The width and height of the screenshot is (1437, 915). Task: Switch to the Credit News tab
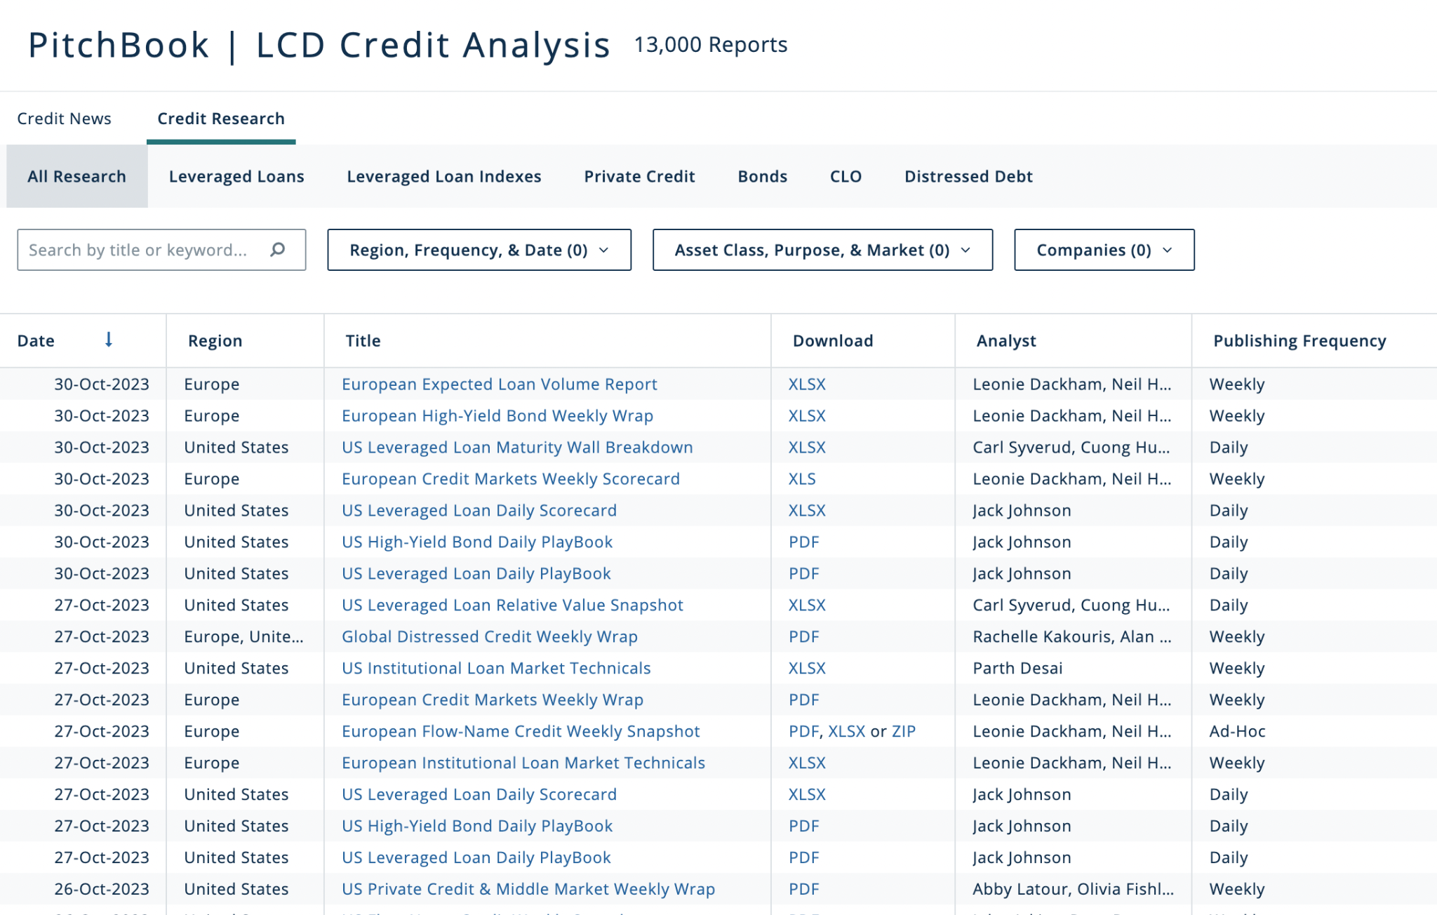click(x=65, y=119)
